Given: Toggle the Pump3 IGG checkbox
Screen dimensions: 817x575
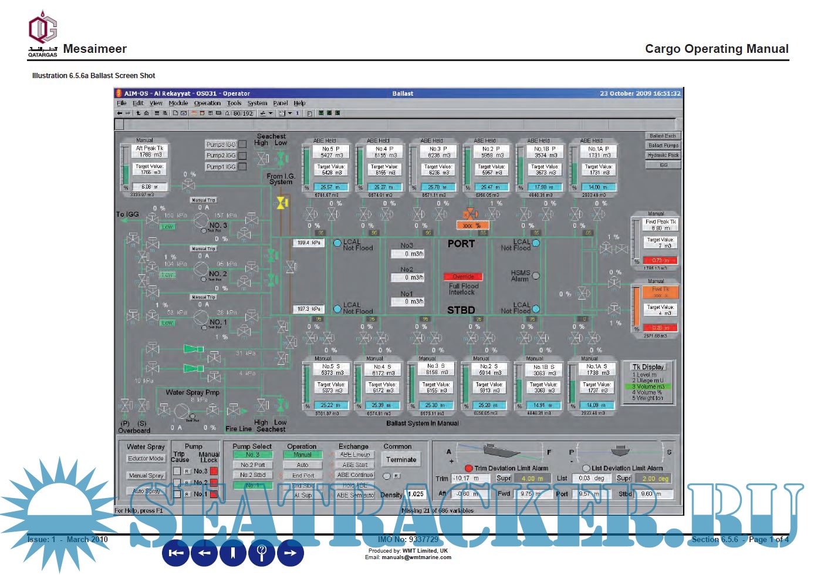Looking at the screenshot, I should click(242, 144).
